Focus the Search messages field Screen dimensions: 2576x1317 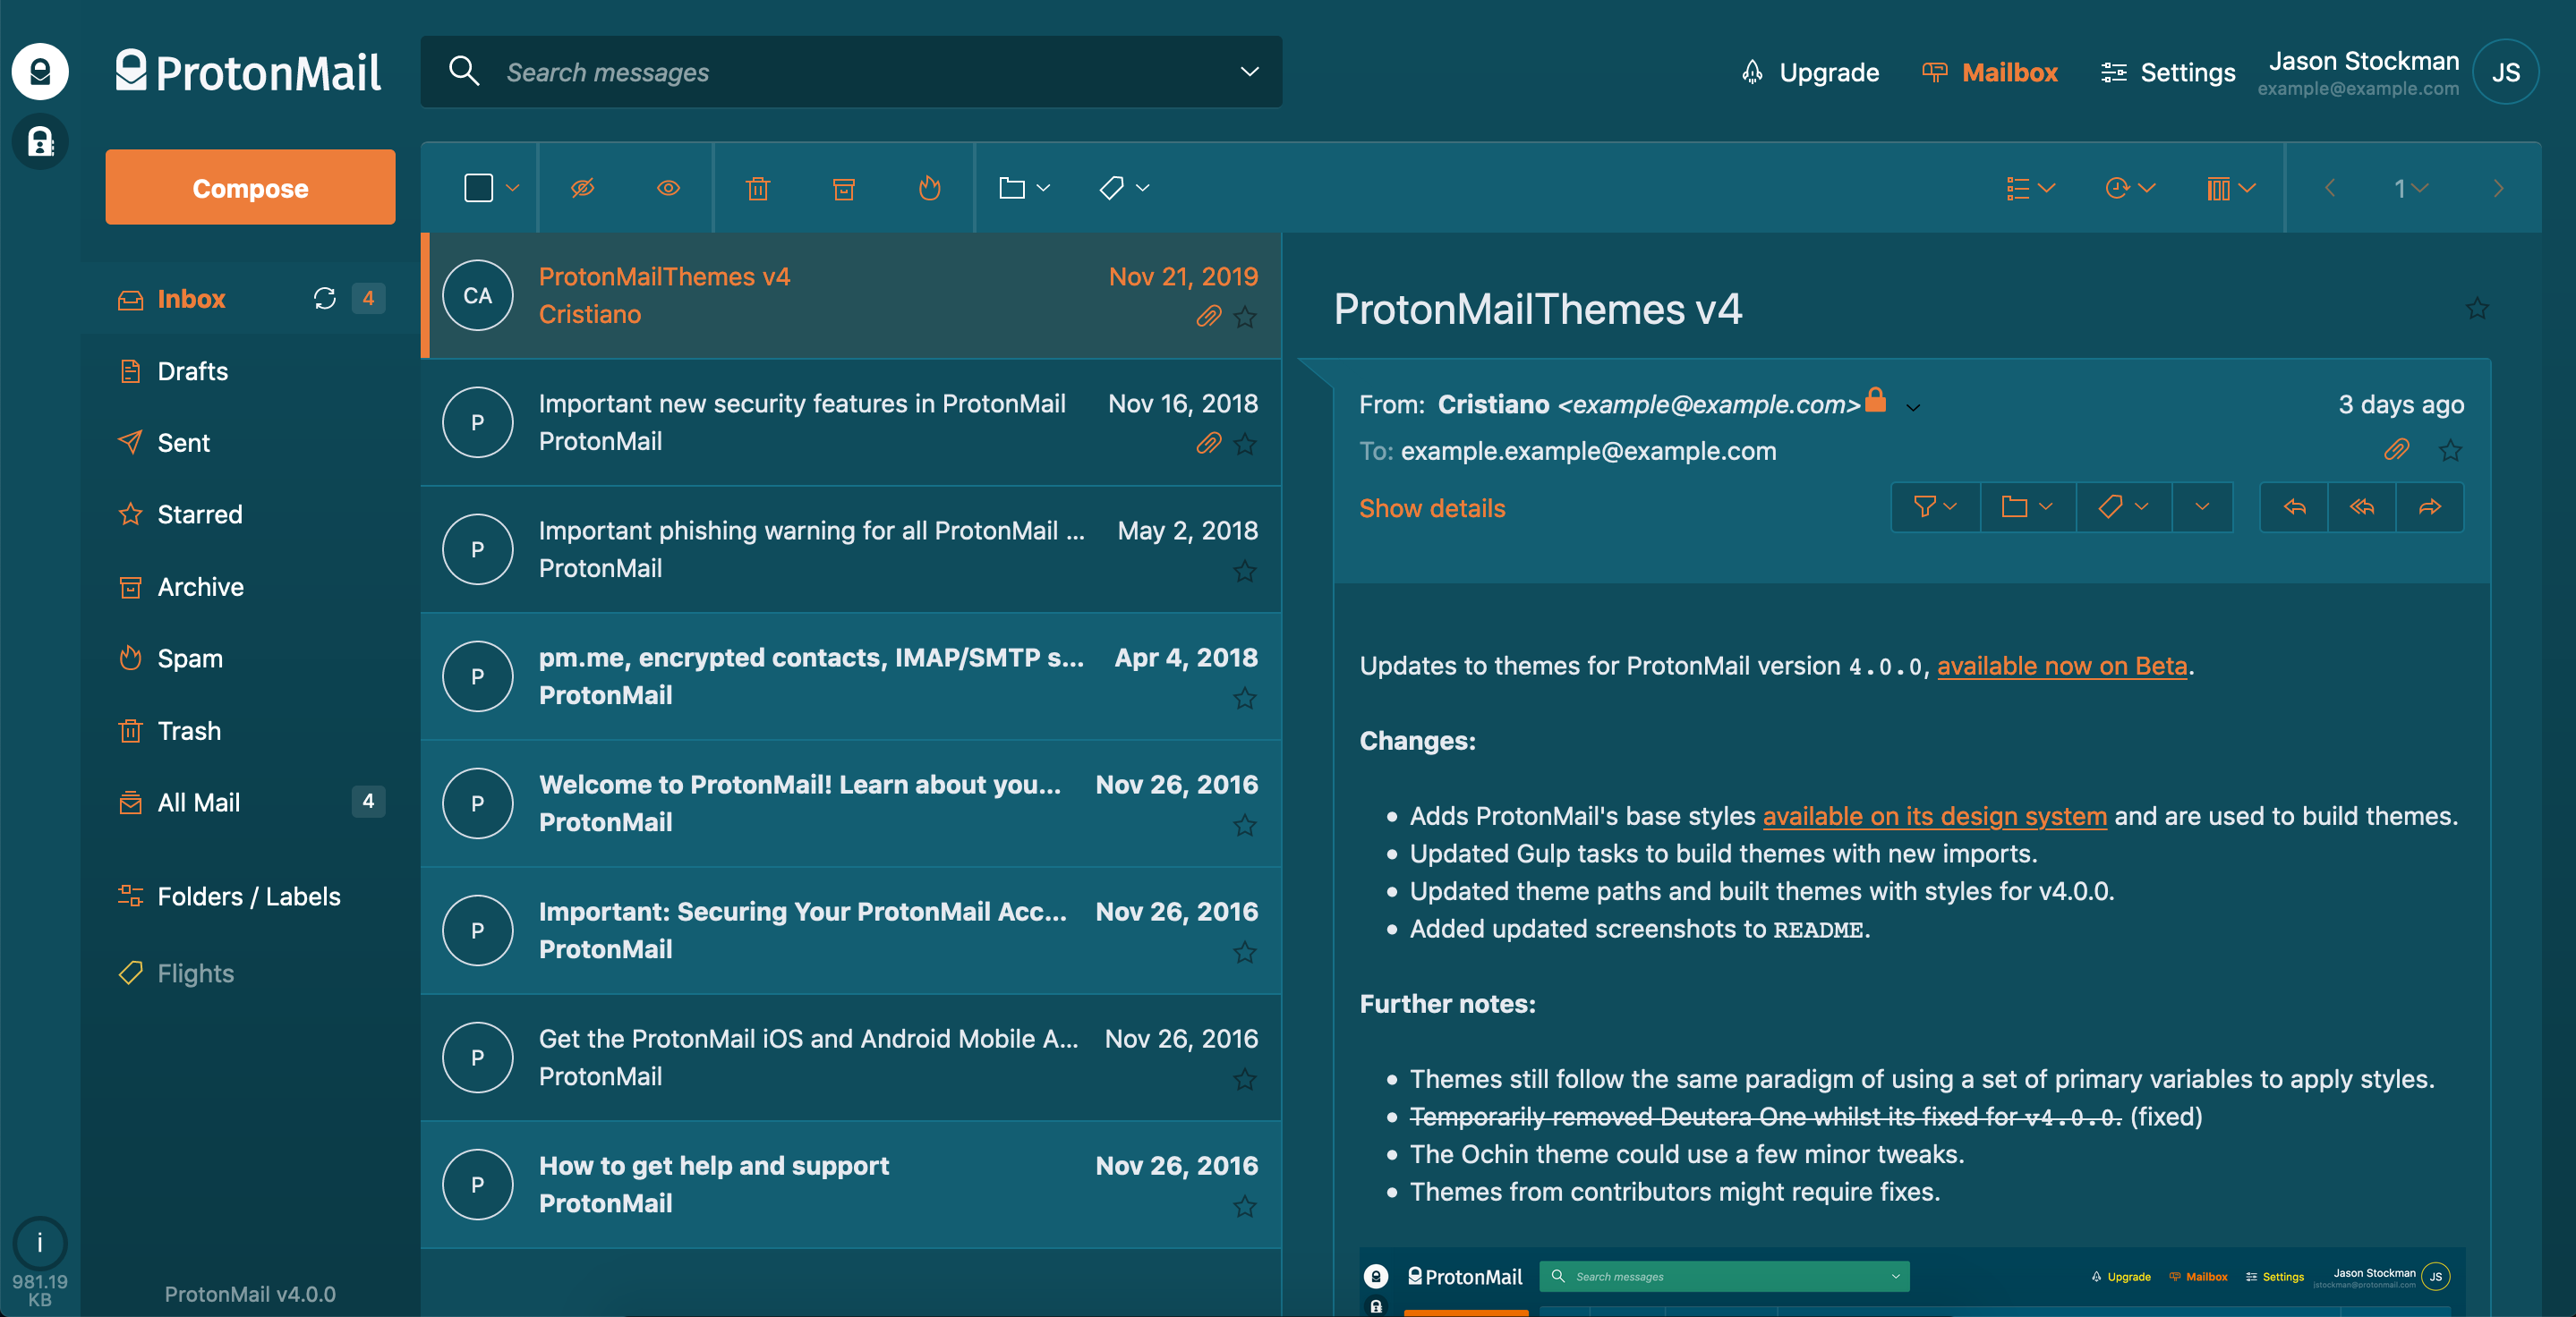[852, 71]
